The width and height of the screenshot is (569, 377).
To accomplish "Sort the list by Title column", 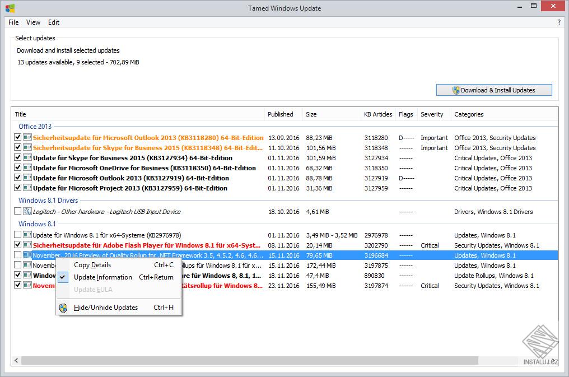I will click(x=138, y=114).
